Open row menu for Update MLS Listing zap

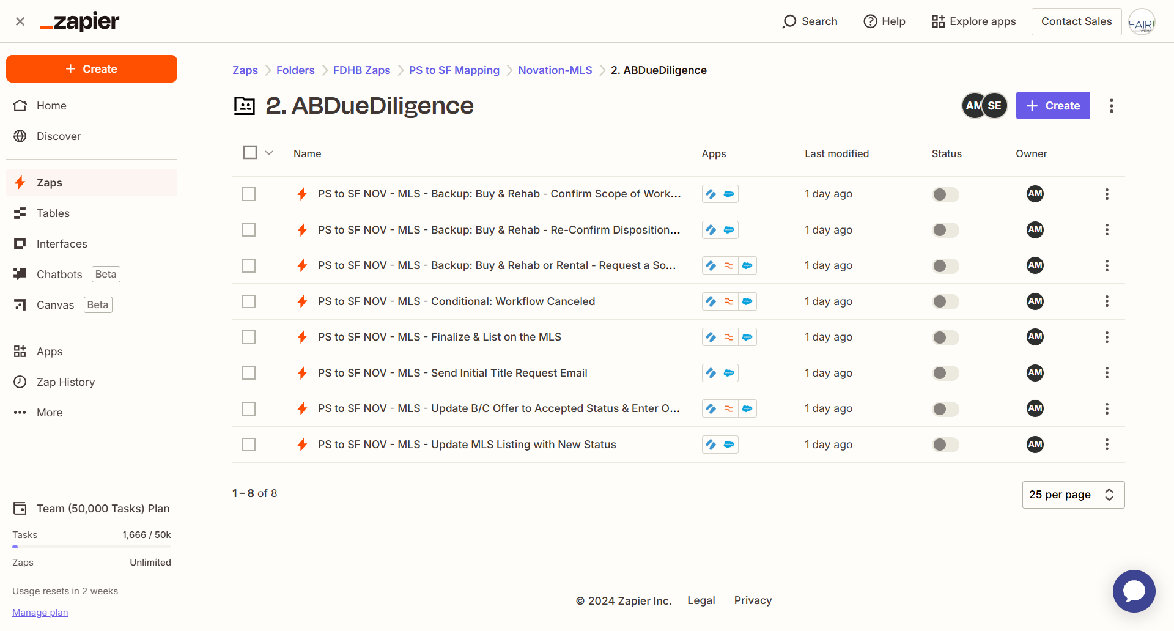point(1107,445)
